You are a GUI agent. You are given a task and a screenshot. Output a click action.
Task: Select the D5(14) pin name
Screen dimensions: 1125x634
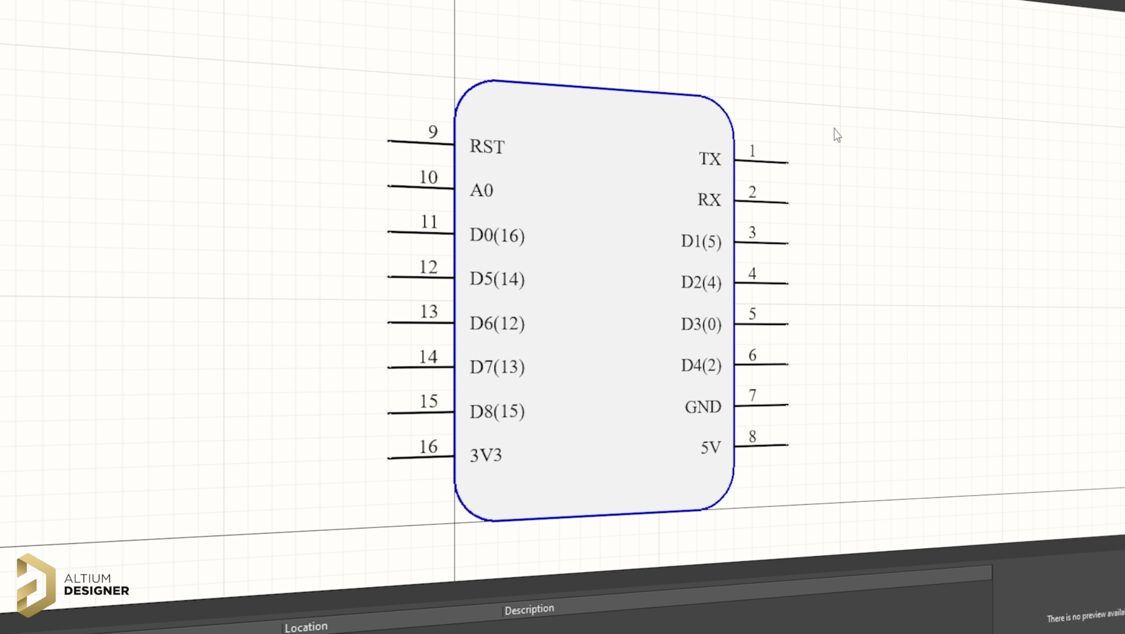click(x=497, y=279)
